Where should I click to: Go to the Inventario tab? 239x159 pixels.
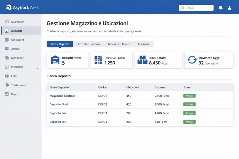(144, 44)
